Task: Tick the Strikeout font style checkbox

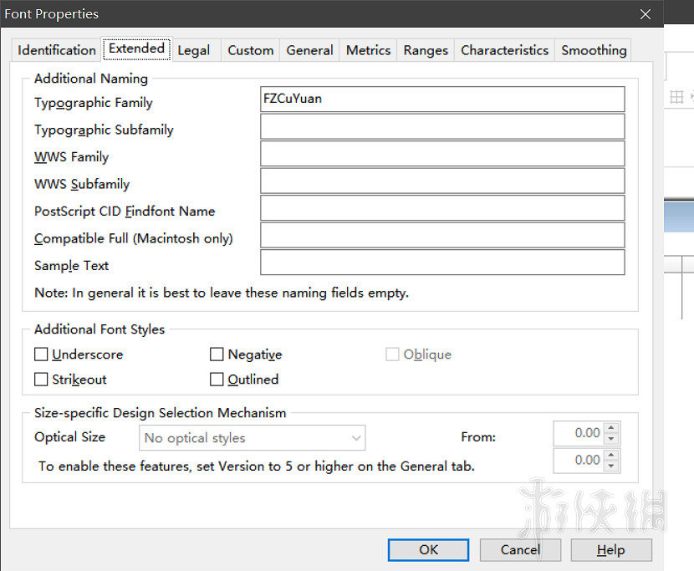Action: click(41, 380)
